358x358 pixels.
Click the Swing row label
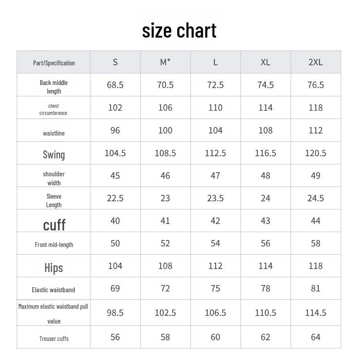[54, 154]
